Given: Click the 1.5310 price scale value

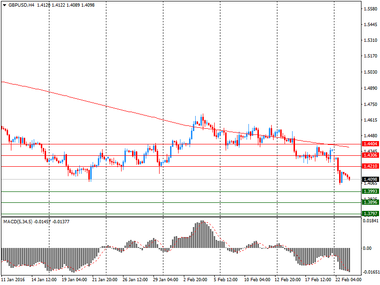Looking at the screenshot, I should [370, 40].
